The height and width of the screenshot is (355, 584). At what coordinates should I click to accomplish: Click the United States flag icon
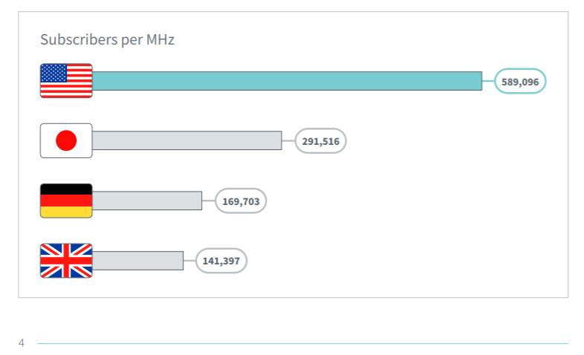click(66, 81)
